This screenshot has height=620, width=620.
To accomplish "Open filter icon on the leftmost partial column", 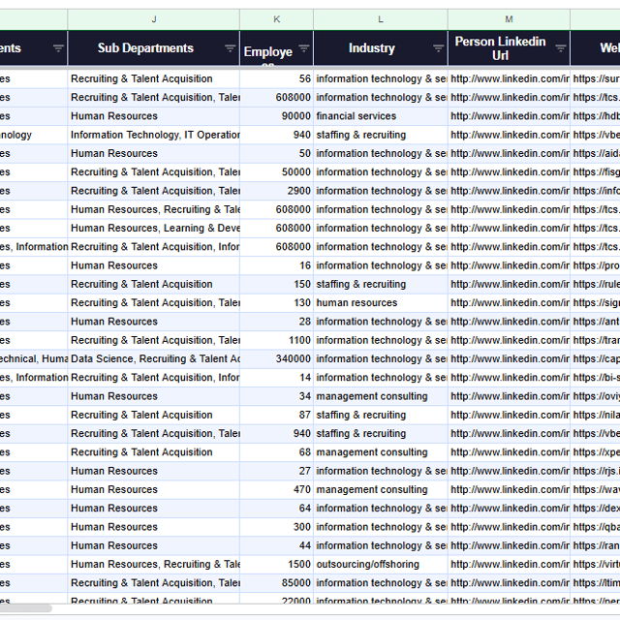I will coord(58,48).
